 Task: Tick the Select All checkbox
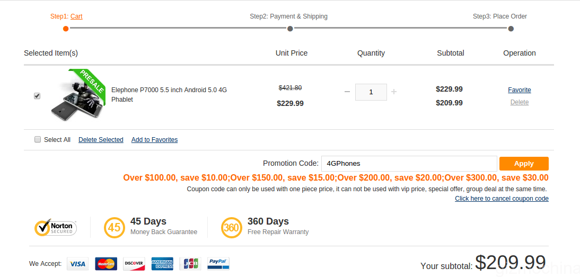tap(38, 139)
